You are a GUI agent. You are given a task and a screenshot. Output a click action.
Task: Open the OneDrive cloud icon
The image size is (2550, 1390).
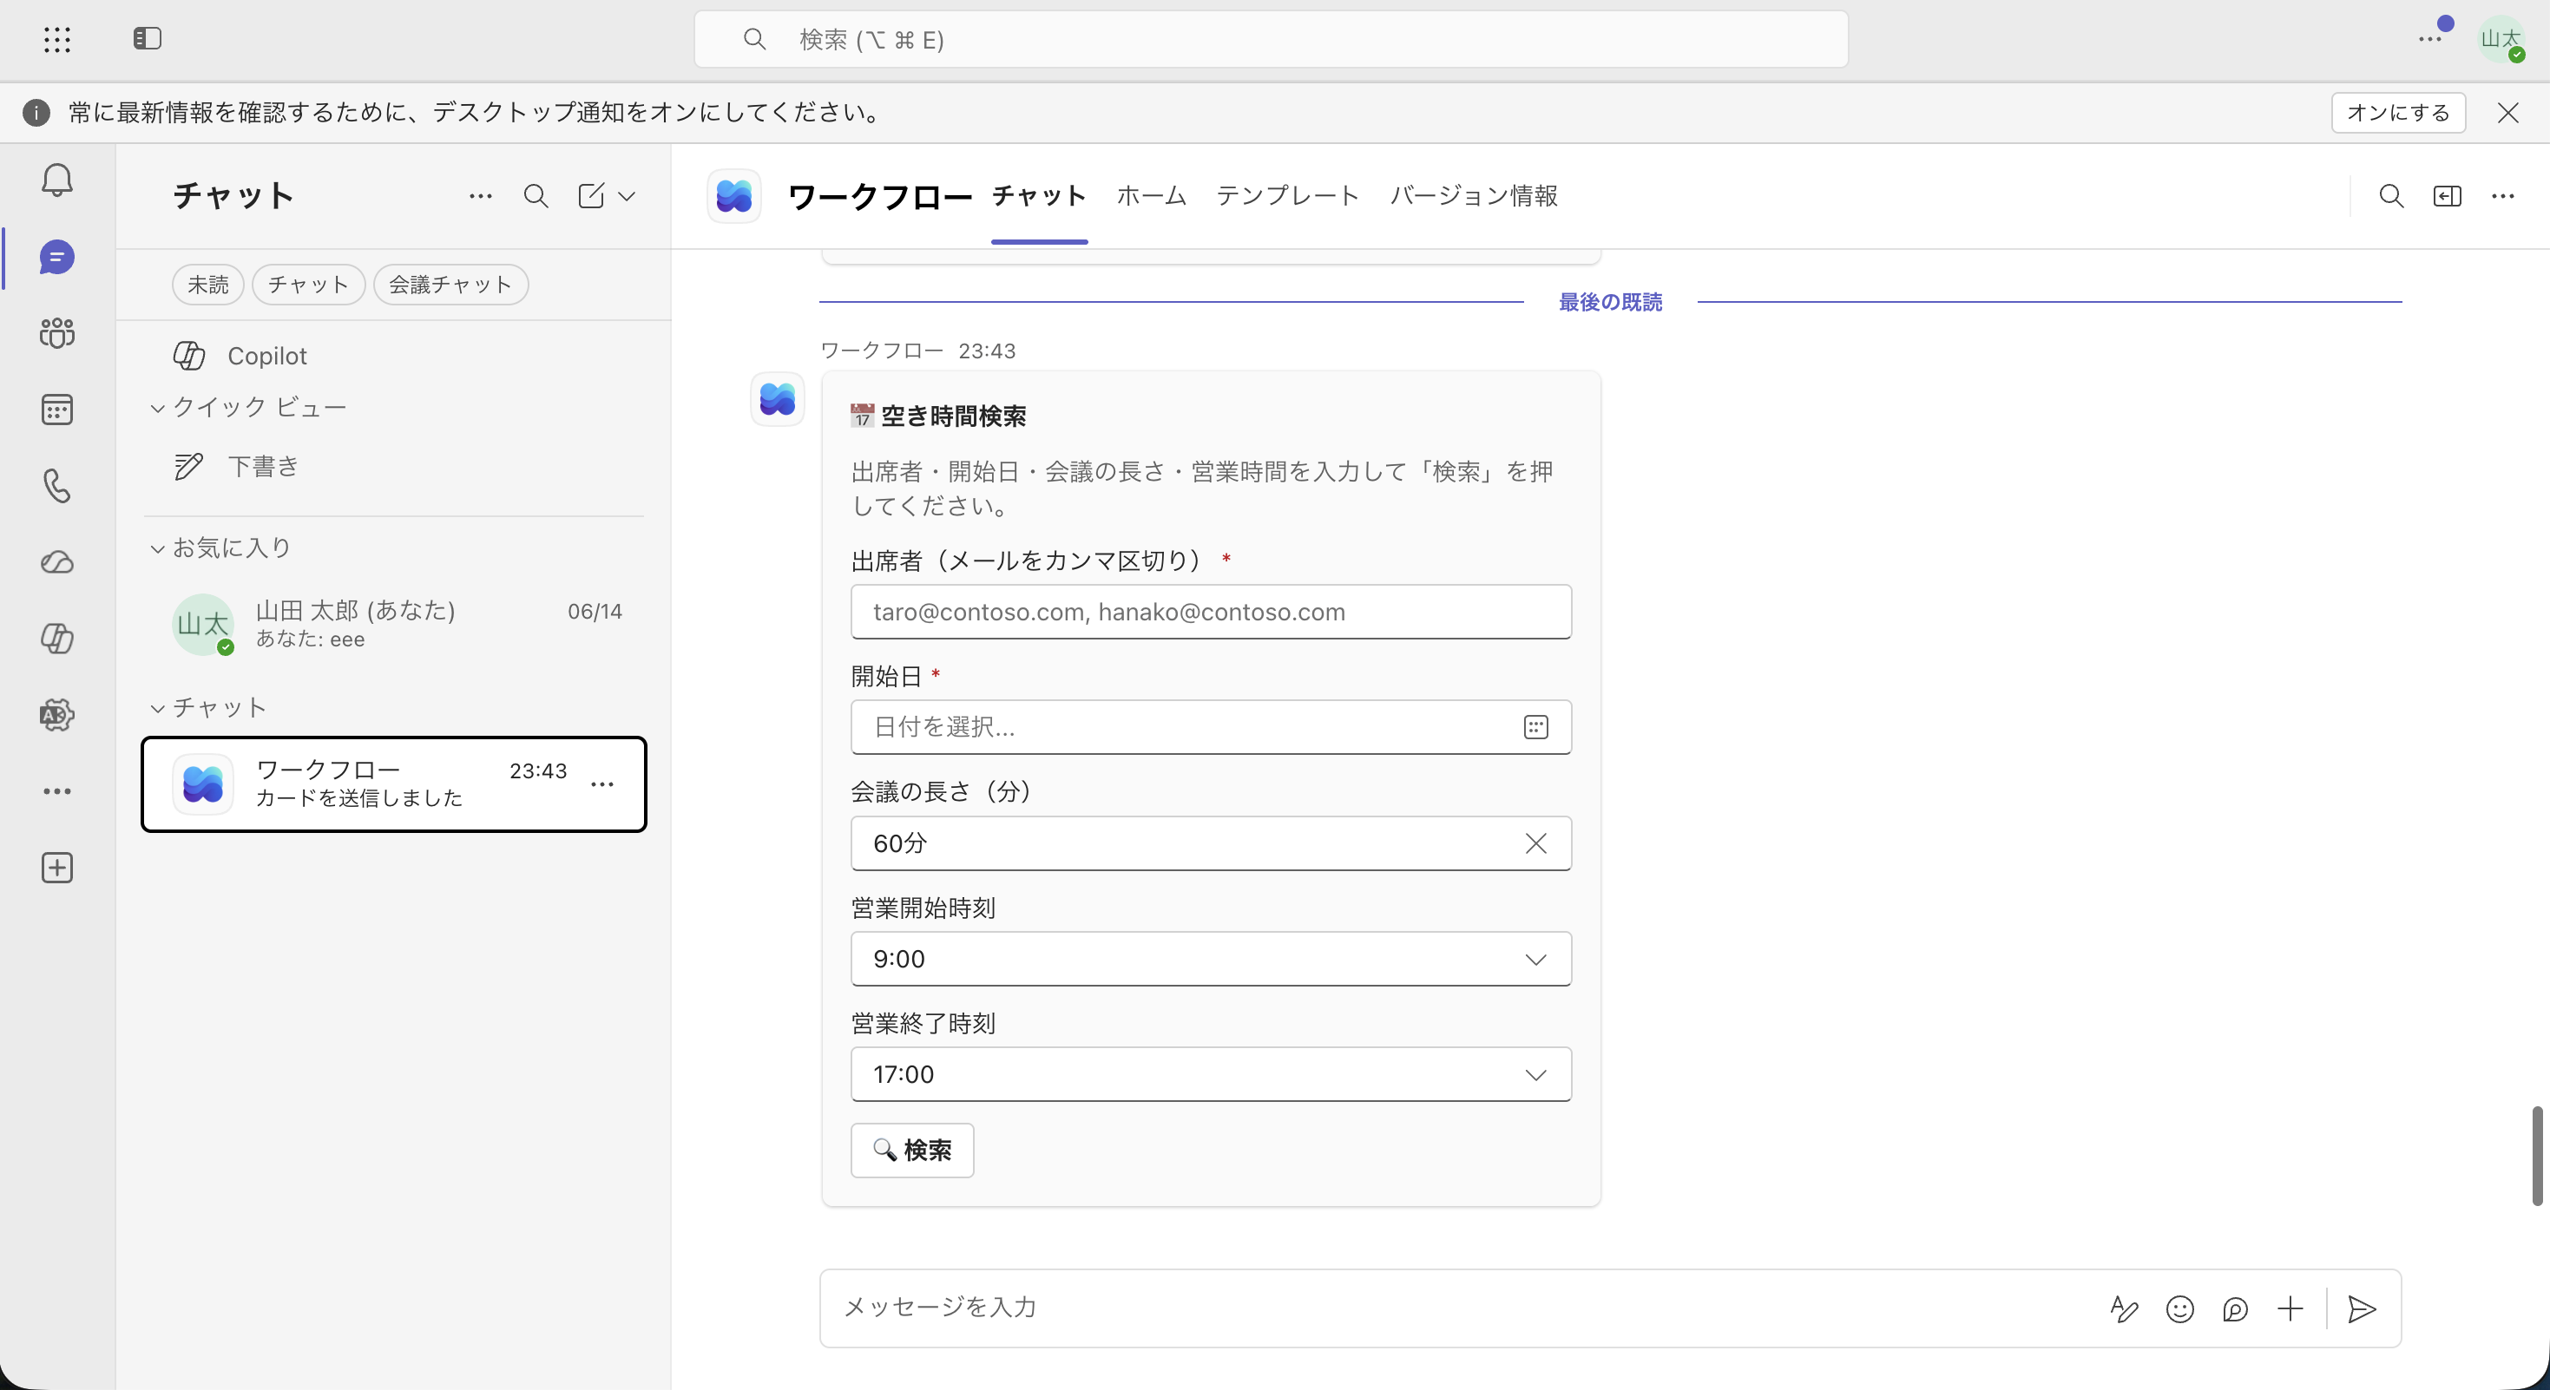pyautogui.click(x=57, y=562)
